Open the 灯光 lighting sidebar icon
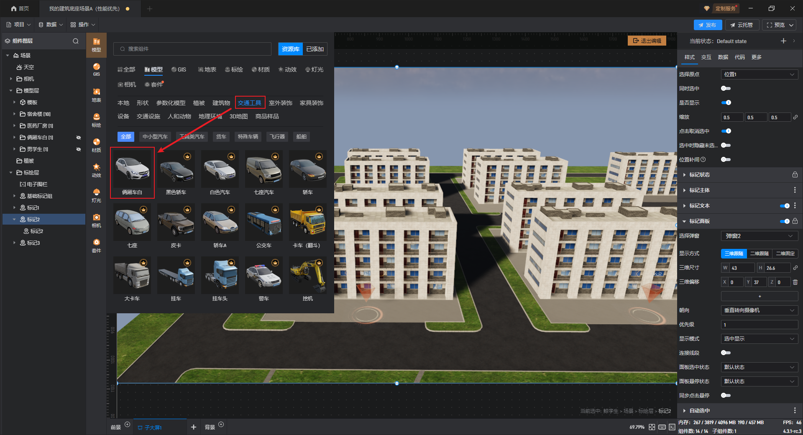Screen dimensions: 803x435 coord(96,195)
